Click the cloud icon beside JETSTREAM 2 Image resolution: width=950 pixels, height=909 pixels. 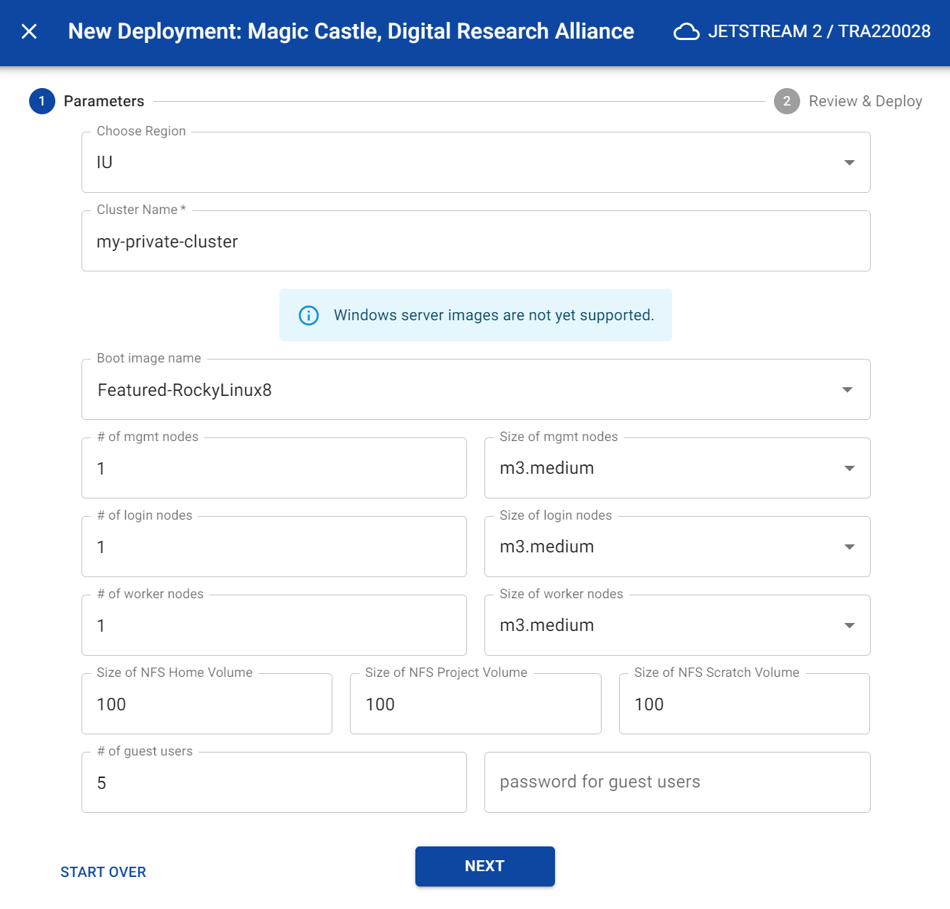point(686,32)
